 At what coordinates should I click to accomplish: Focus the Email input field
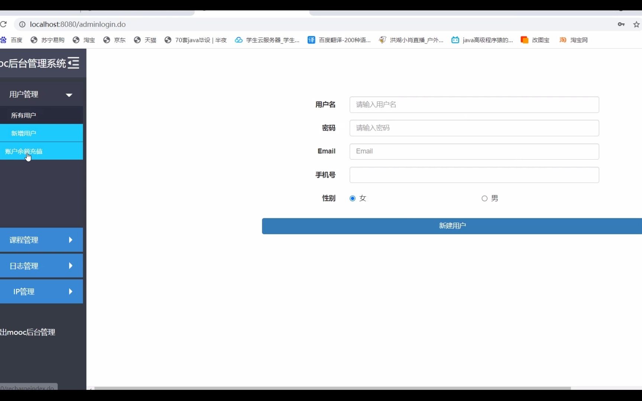click(x=474, y=151)
